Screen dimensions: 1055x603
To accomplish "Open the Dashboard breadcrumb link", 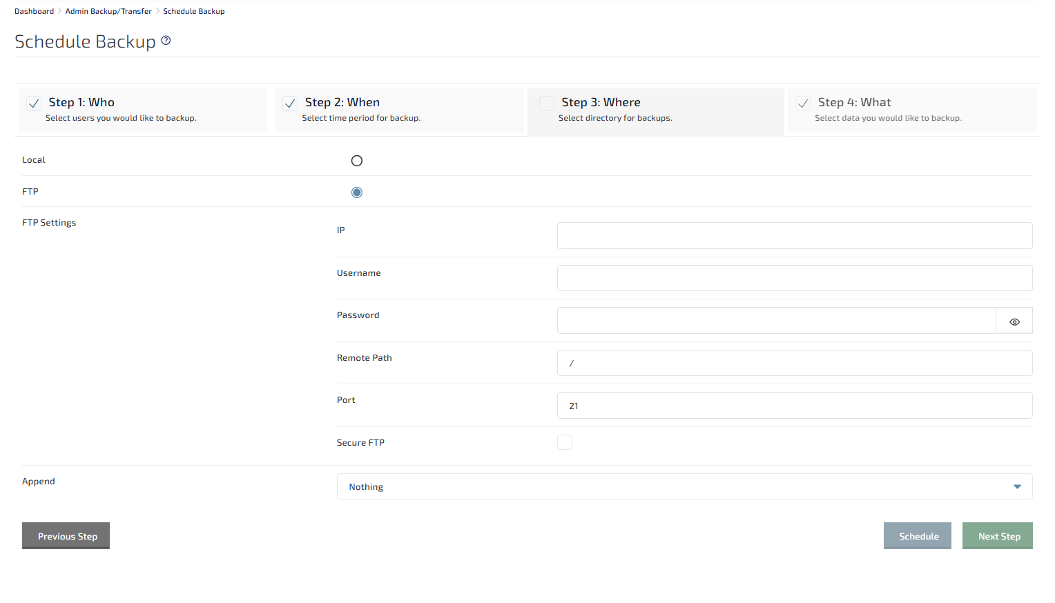I will coord(34,11).
